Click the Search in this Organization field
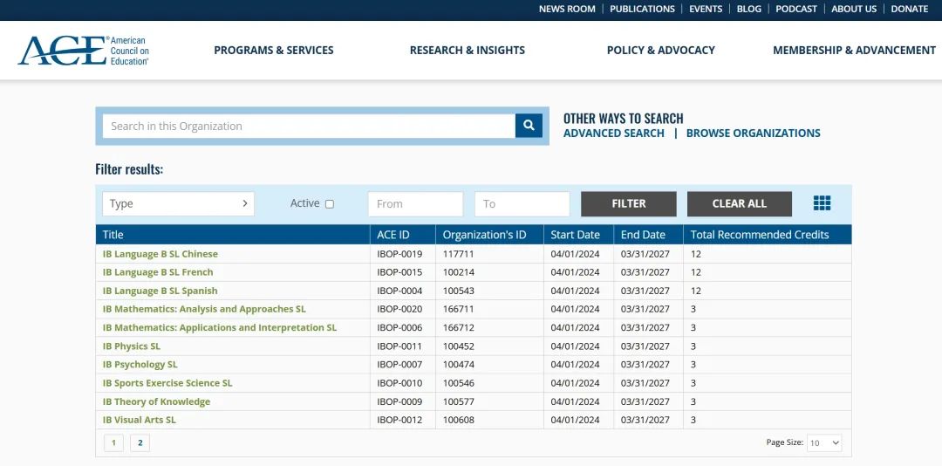 (309, 127)
